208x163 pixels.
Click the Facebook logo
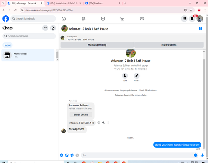(x=6, y=19)
